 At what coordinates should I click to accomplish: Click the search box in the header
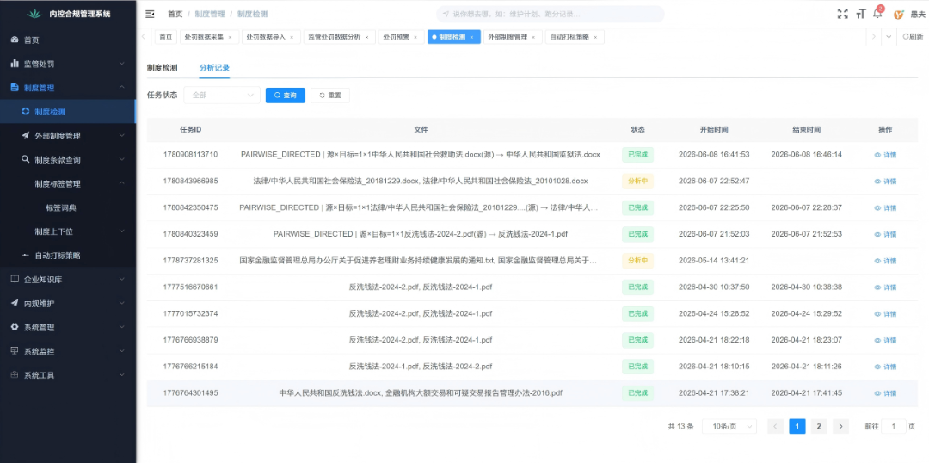point(551,14)
